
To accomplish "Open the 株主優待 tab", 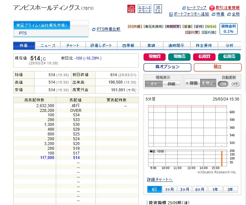I will coord(204,46).
